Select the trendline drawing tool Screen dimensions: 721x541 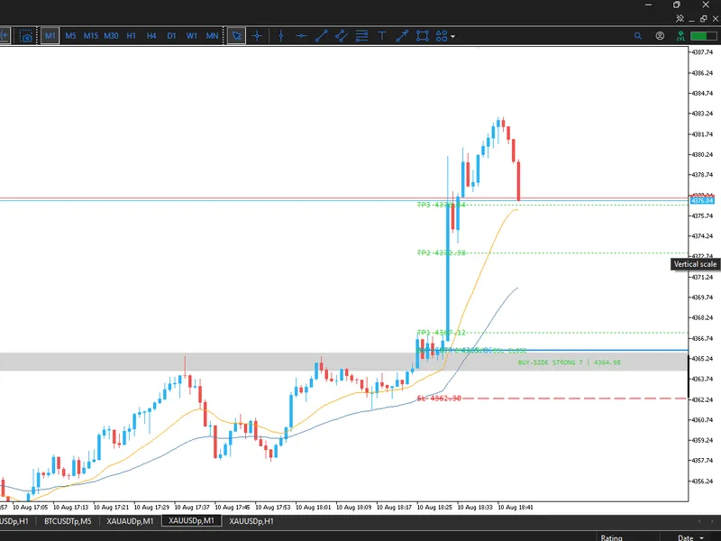point(322,36)
